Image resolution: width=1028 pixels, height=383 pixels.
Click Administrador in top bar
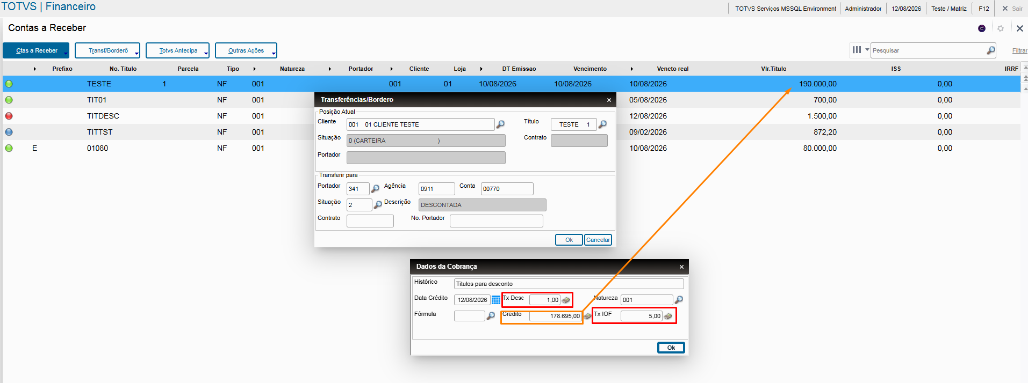coord(863,9)
